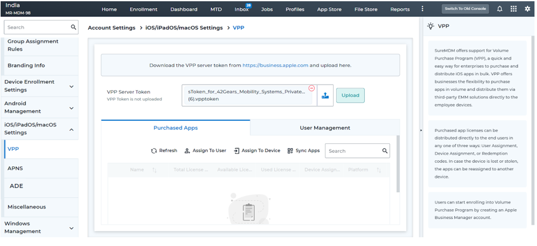
Task: Open the three-dot more menu in navbar
Action: pos(422,9)
